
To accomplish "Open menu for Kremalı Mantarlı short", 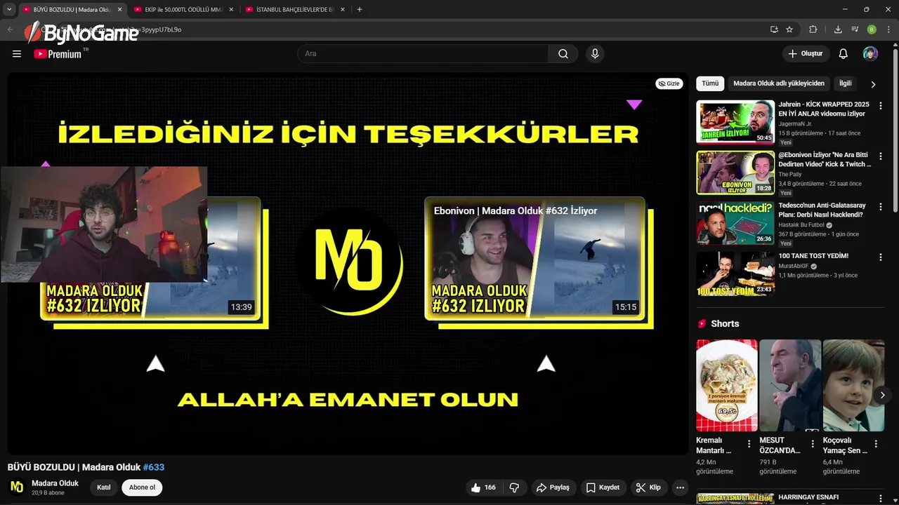I will 749,444.
